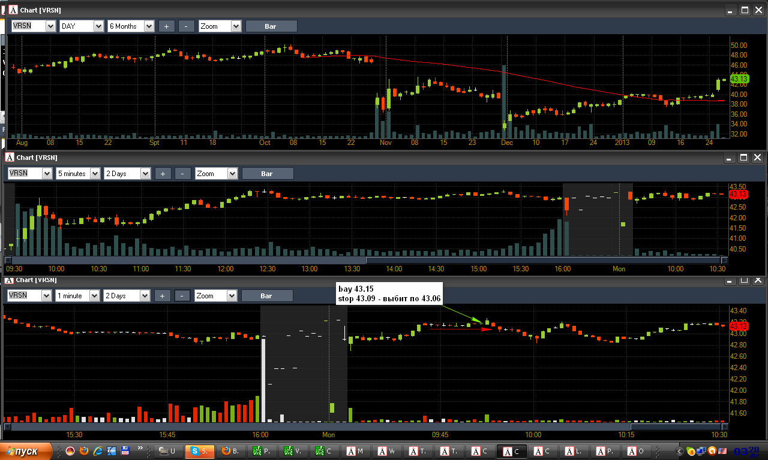
Task: Switch to the 'L.' chart taskbar button
Action: (574, 451)
